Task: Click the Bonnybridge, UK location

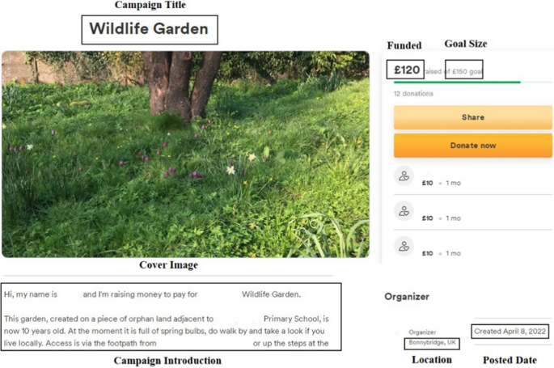Action: (x=433, y=343)
